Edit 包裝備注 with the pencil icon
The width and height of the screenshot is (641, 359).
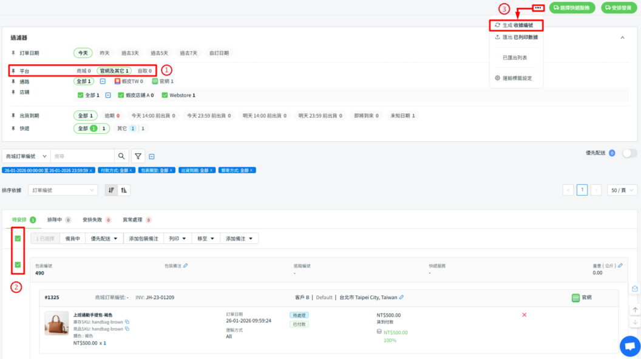click(x=186, y=265)
